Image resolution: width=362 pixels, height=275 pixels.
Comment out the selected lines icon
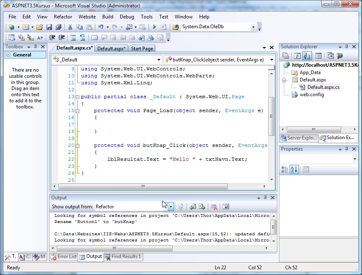click(73, 38)
